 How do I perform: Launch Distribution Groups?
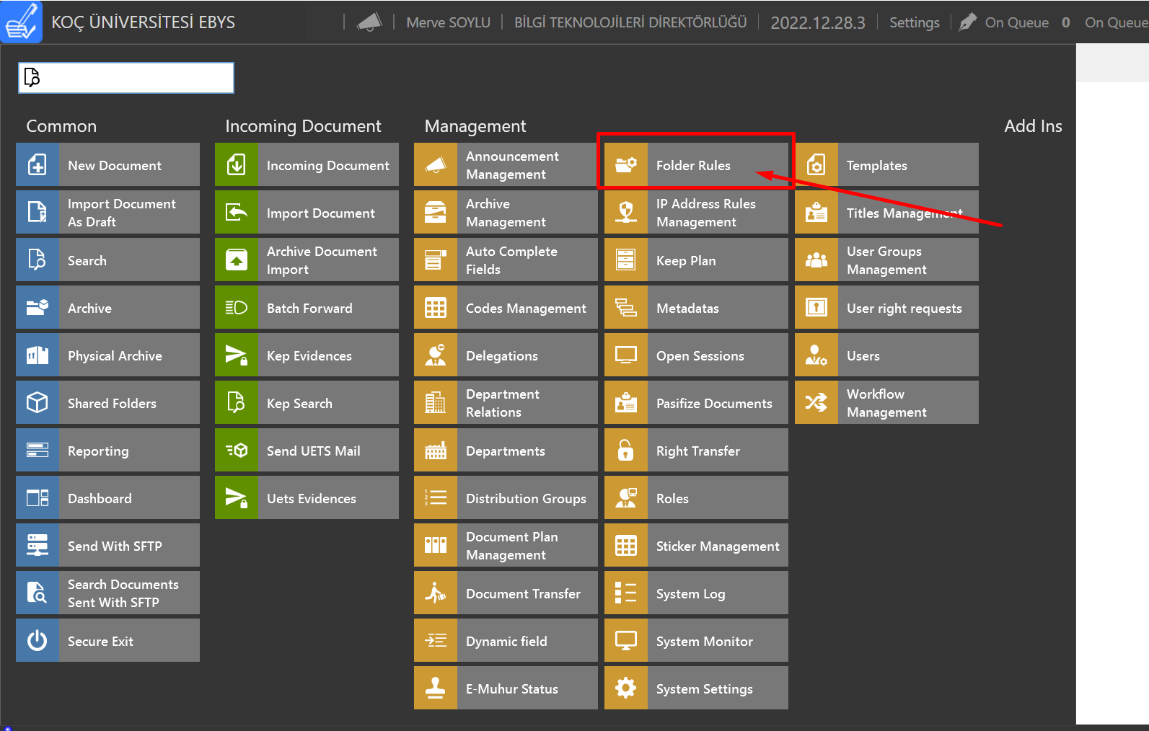coord(506,498)
